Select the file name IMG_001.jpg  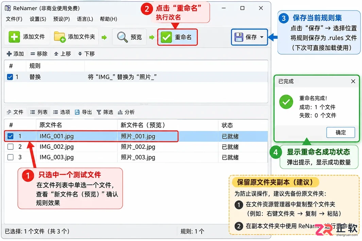tap(56, 136)
